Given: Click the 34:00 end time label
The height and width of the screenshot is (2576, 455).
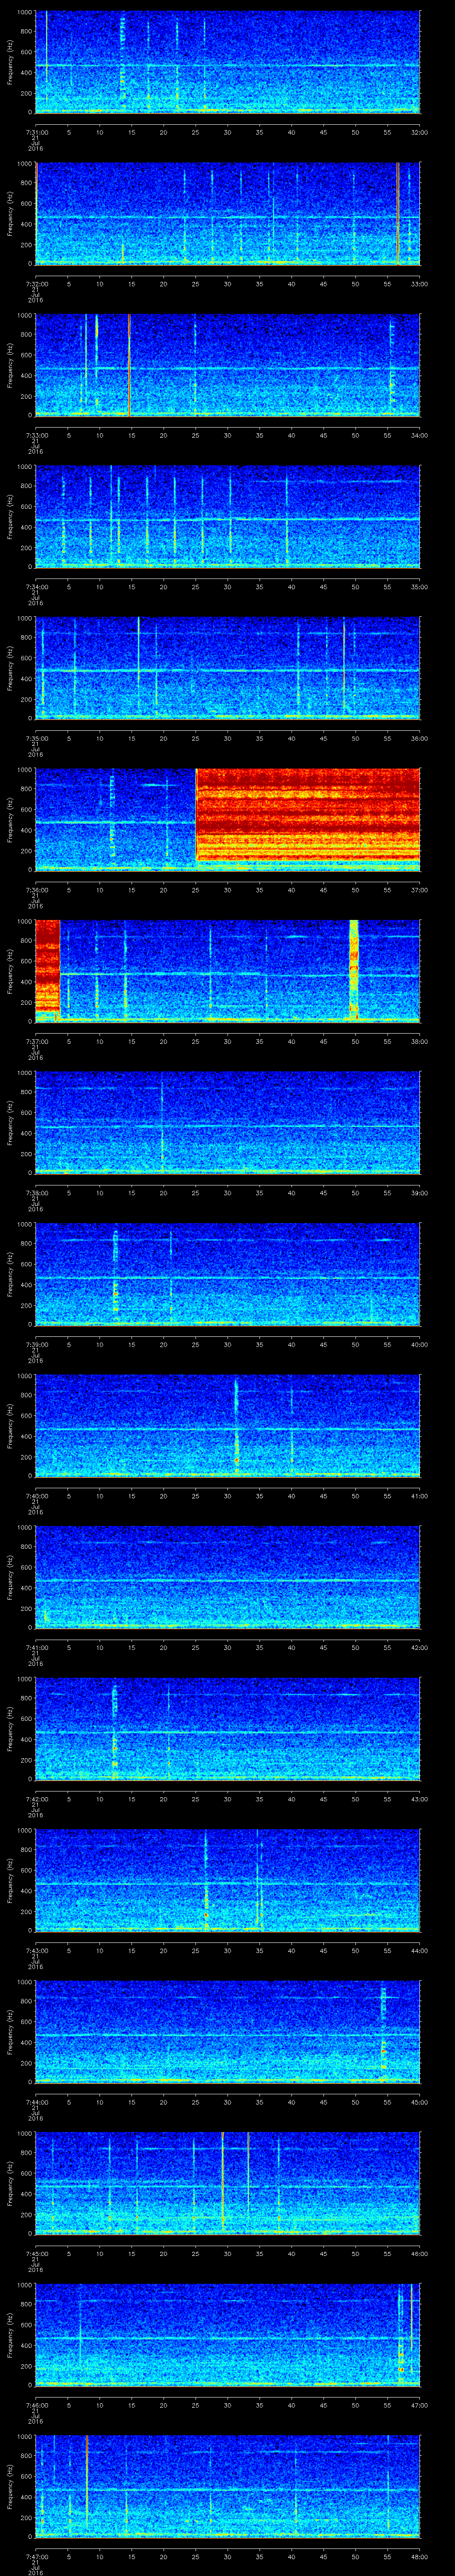Looking at the screenshot, I should click(x=419, y=435).
